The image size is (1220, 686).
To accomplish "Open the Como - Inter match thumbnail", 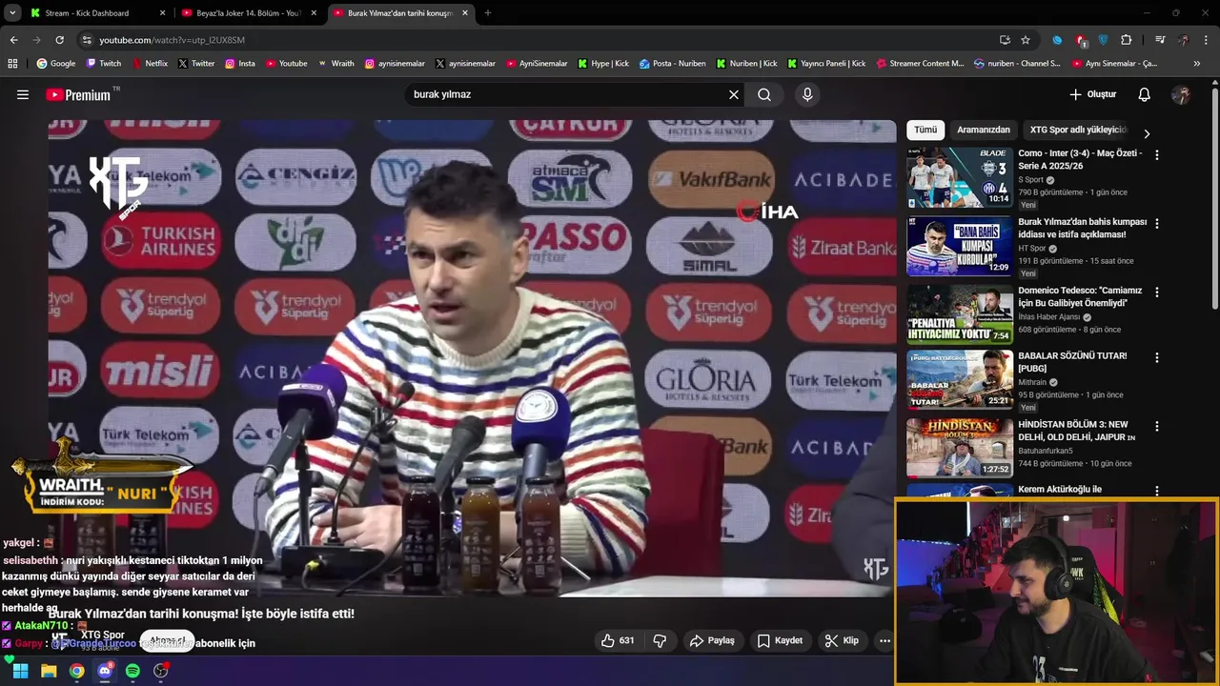I will click(959, 177).
